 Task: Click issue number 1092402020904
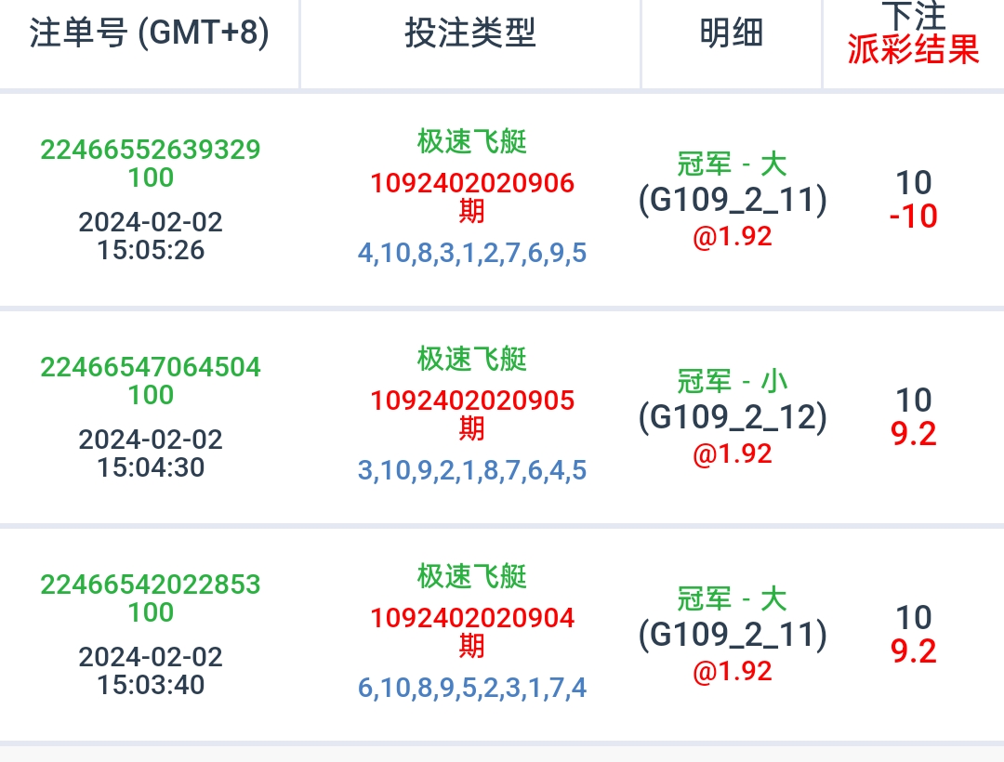[x=472, y=618]
